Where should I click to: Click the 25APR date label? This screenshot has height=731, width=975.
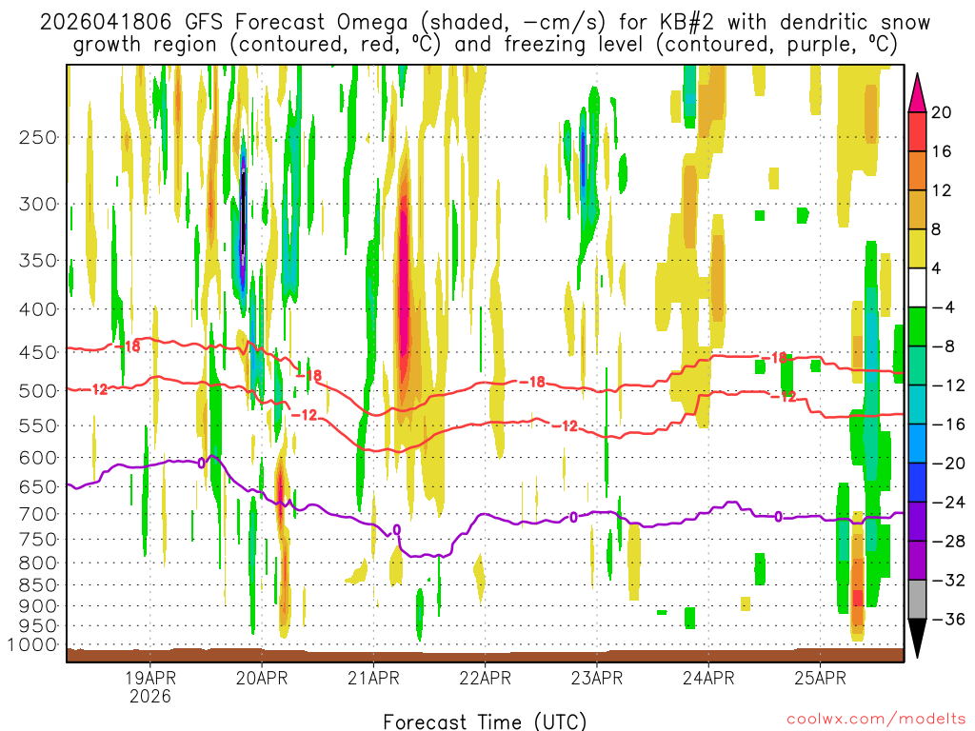click(820, 678)
